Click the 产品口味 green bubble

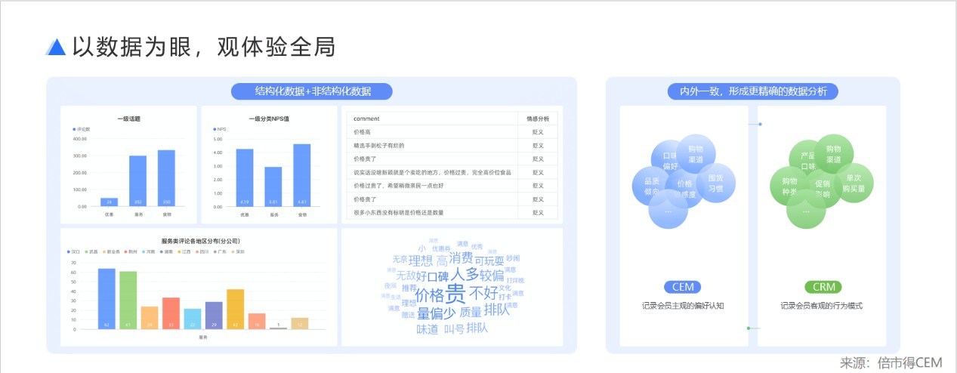807,161
